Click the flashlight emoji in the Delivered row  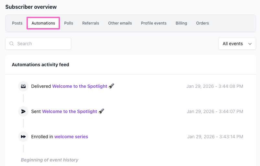111,86
